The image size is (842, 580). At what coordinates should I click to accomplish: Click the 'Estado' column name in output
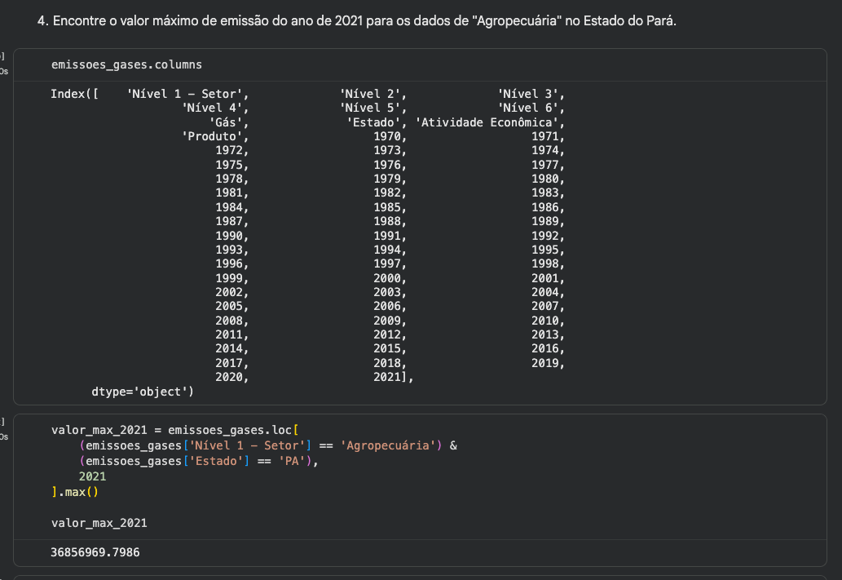(x=374, y=122)
